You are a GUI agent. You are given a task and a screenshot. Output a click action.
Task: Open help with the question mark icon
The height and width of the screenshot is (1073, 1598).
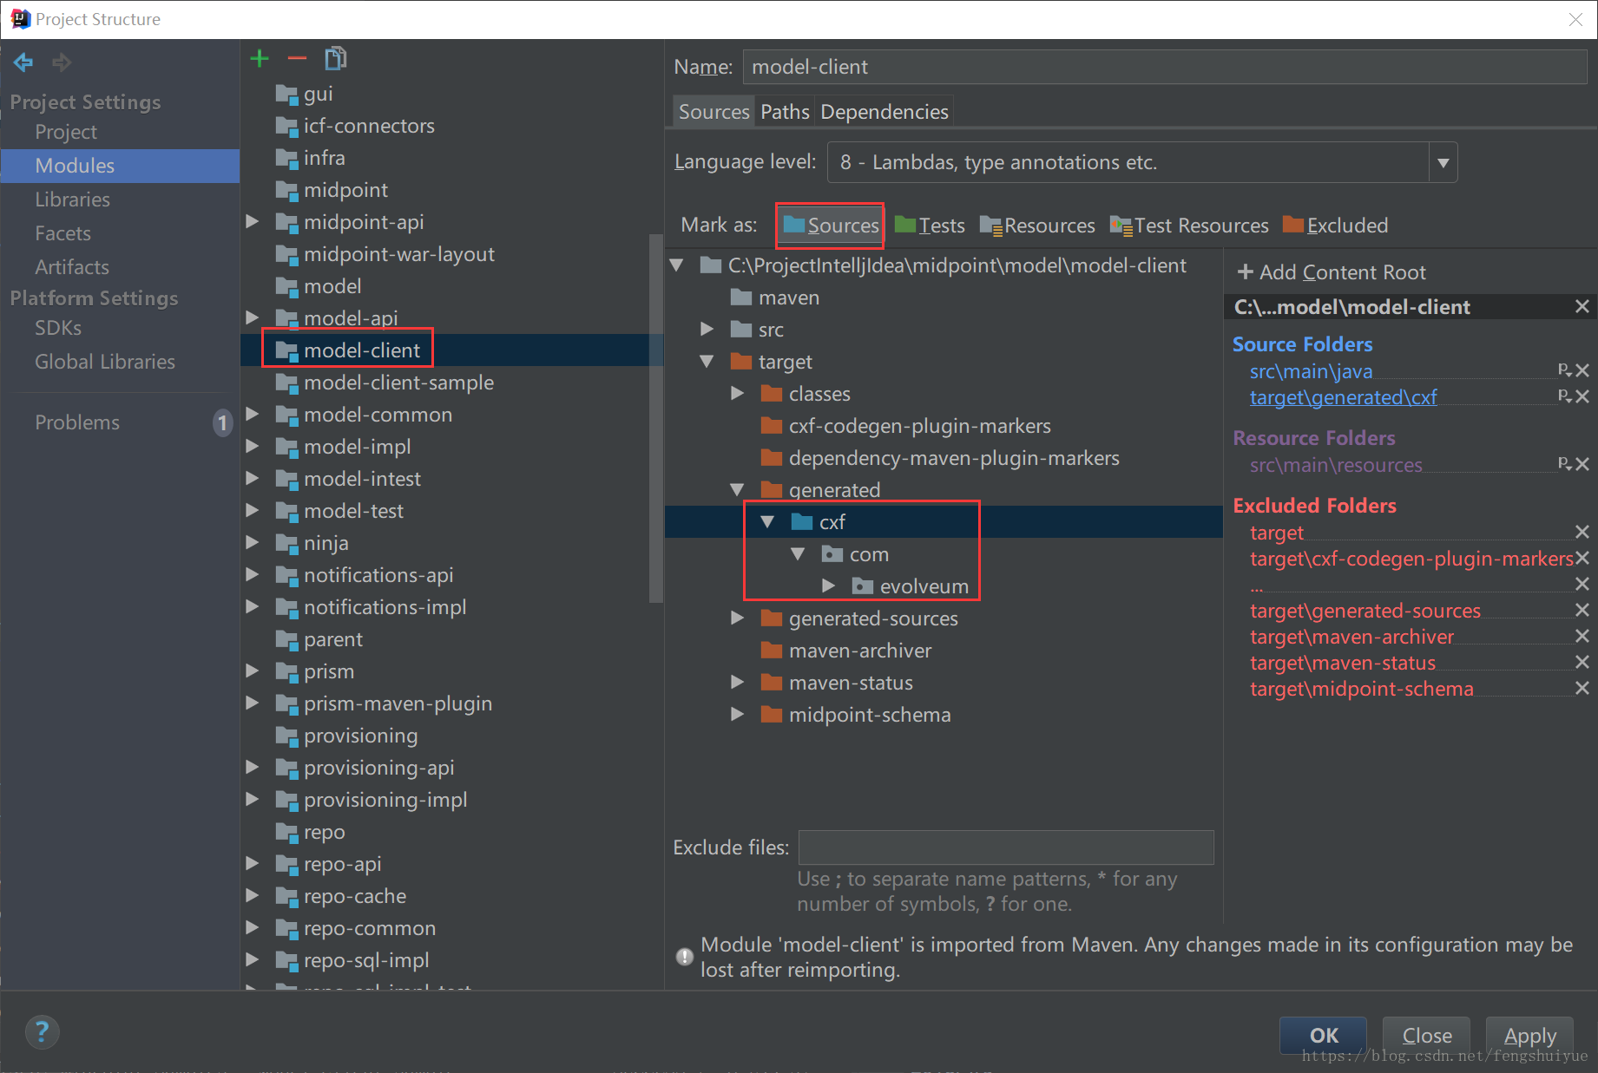click(x=42, y=1032)
